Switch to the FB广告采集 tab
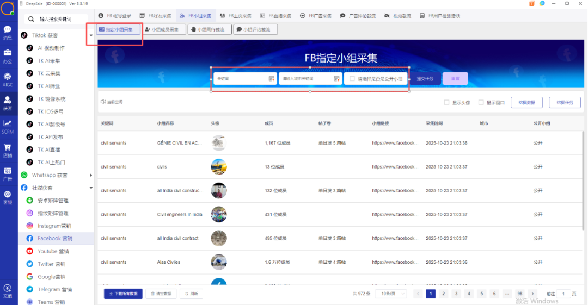 click(316, 16)
